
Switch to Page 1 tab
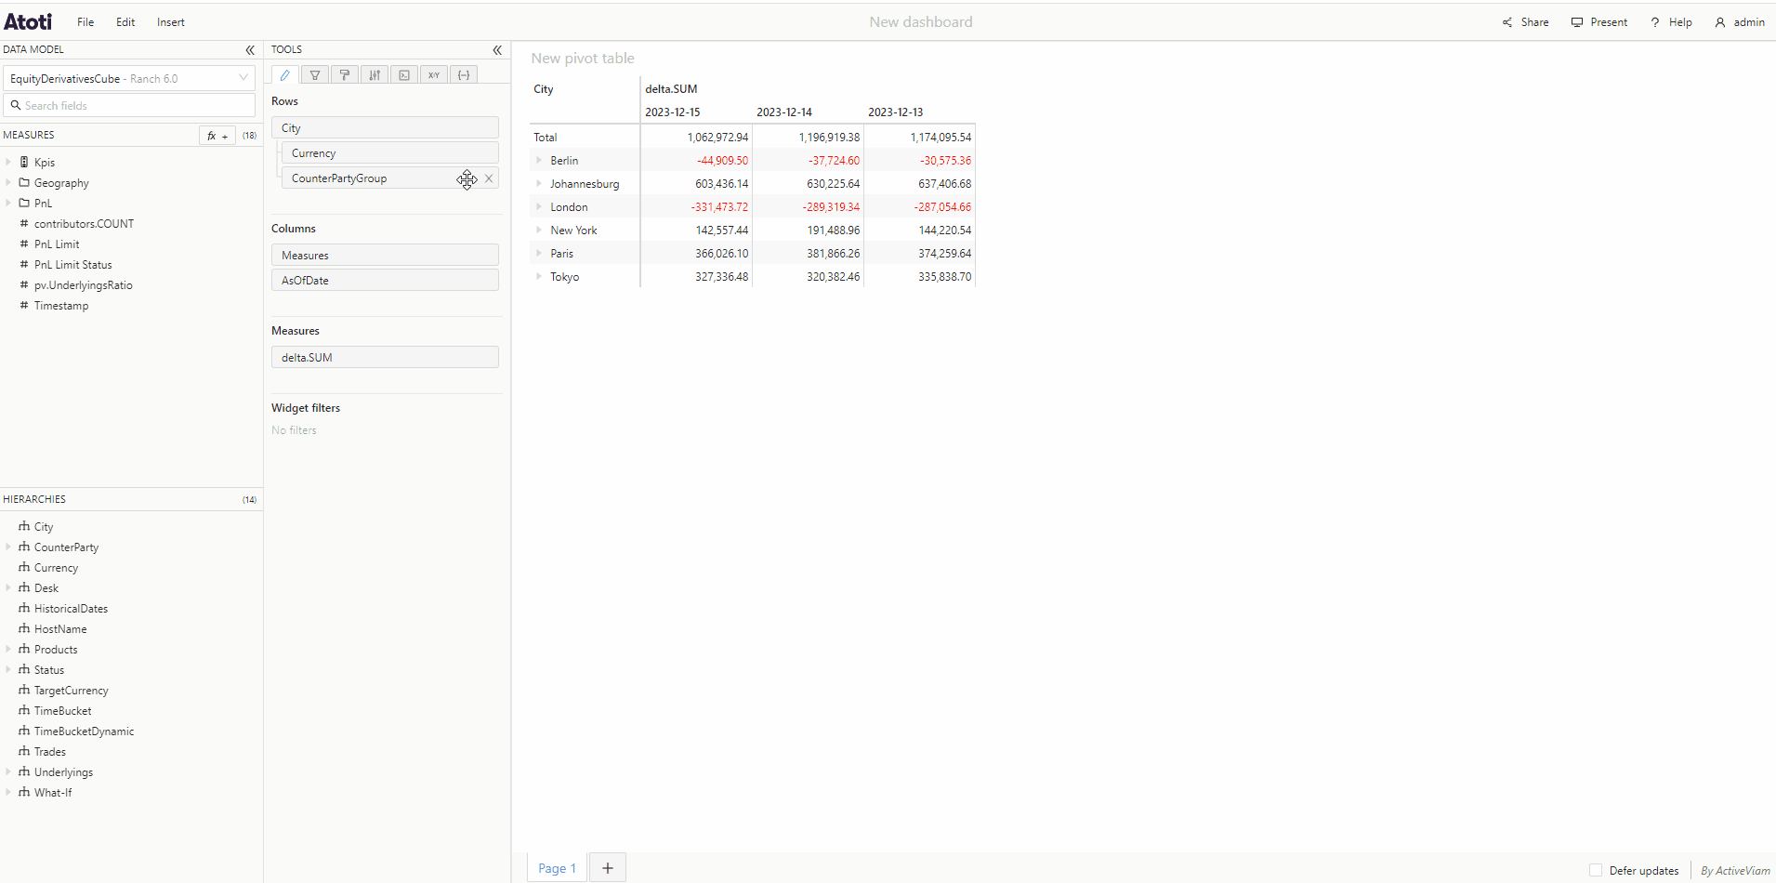557,868
